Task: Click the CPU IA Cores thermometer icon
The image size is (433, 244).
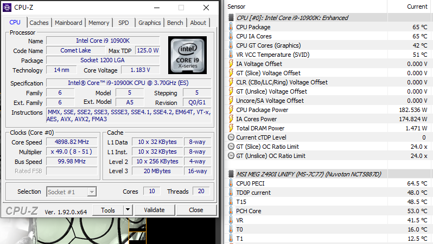Action: click(x=231, y=36)
